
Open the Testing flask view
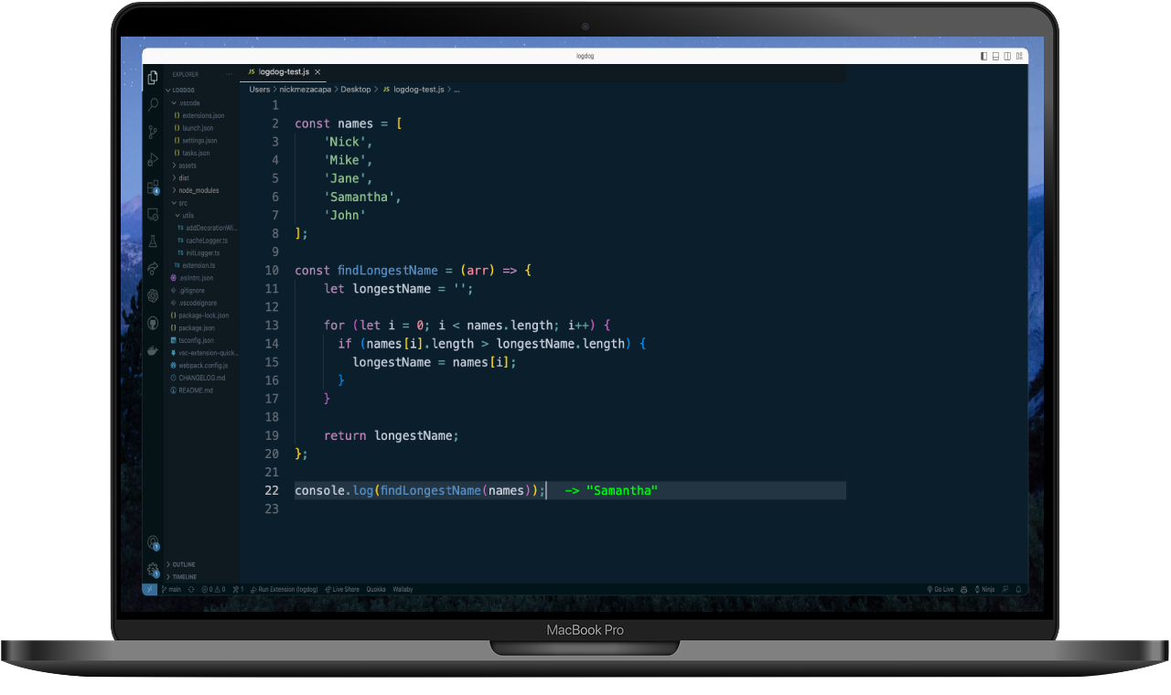[153, 241]
